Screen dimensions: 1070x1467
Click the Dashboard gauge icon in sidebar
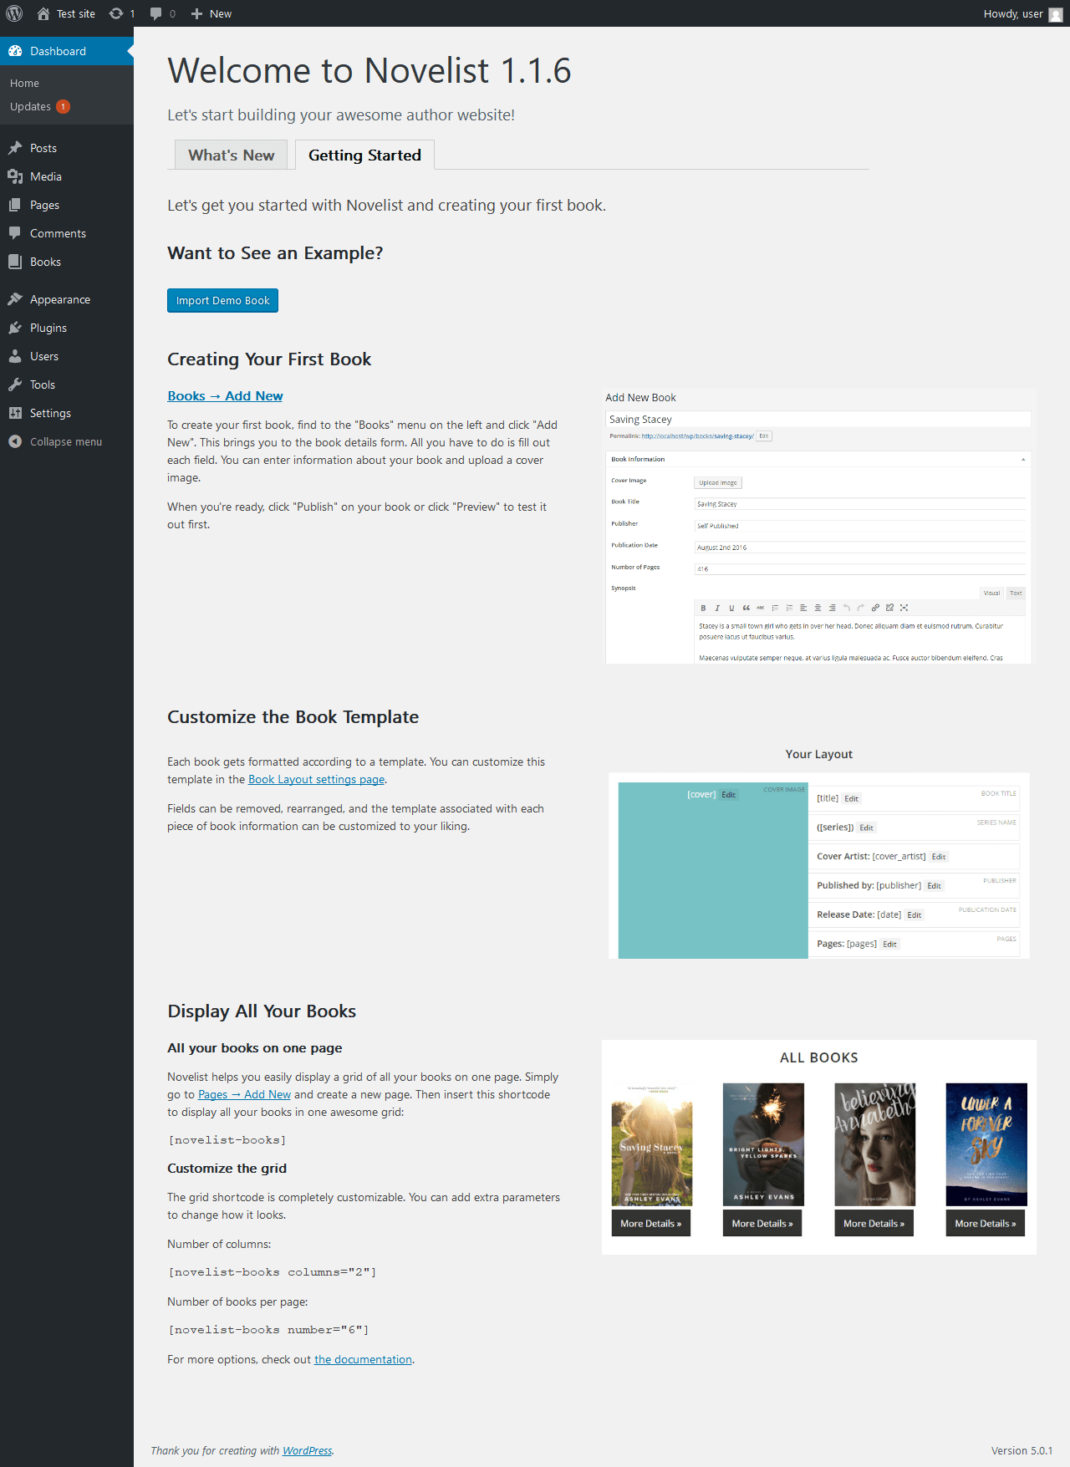[x=15, y=51]
